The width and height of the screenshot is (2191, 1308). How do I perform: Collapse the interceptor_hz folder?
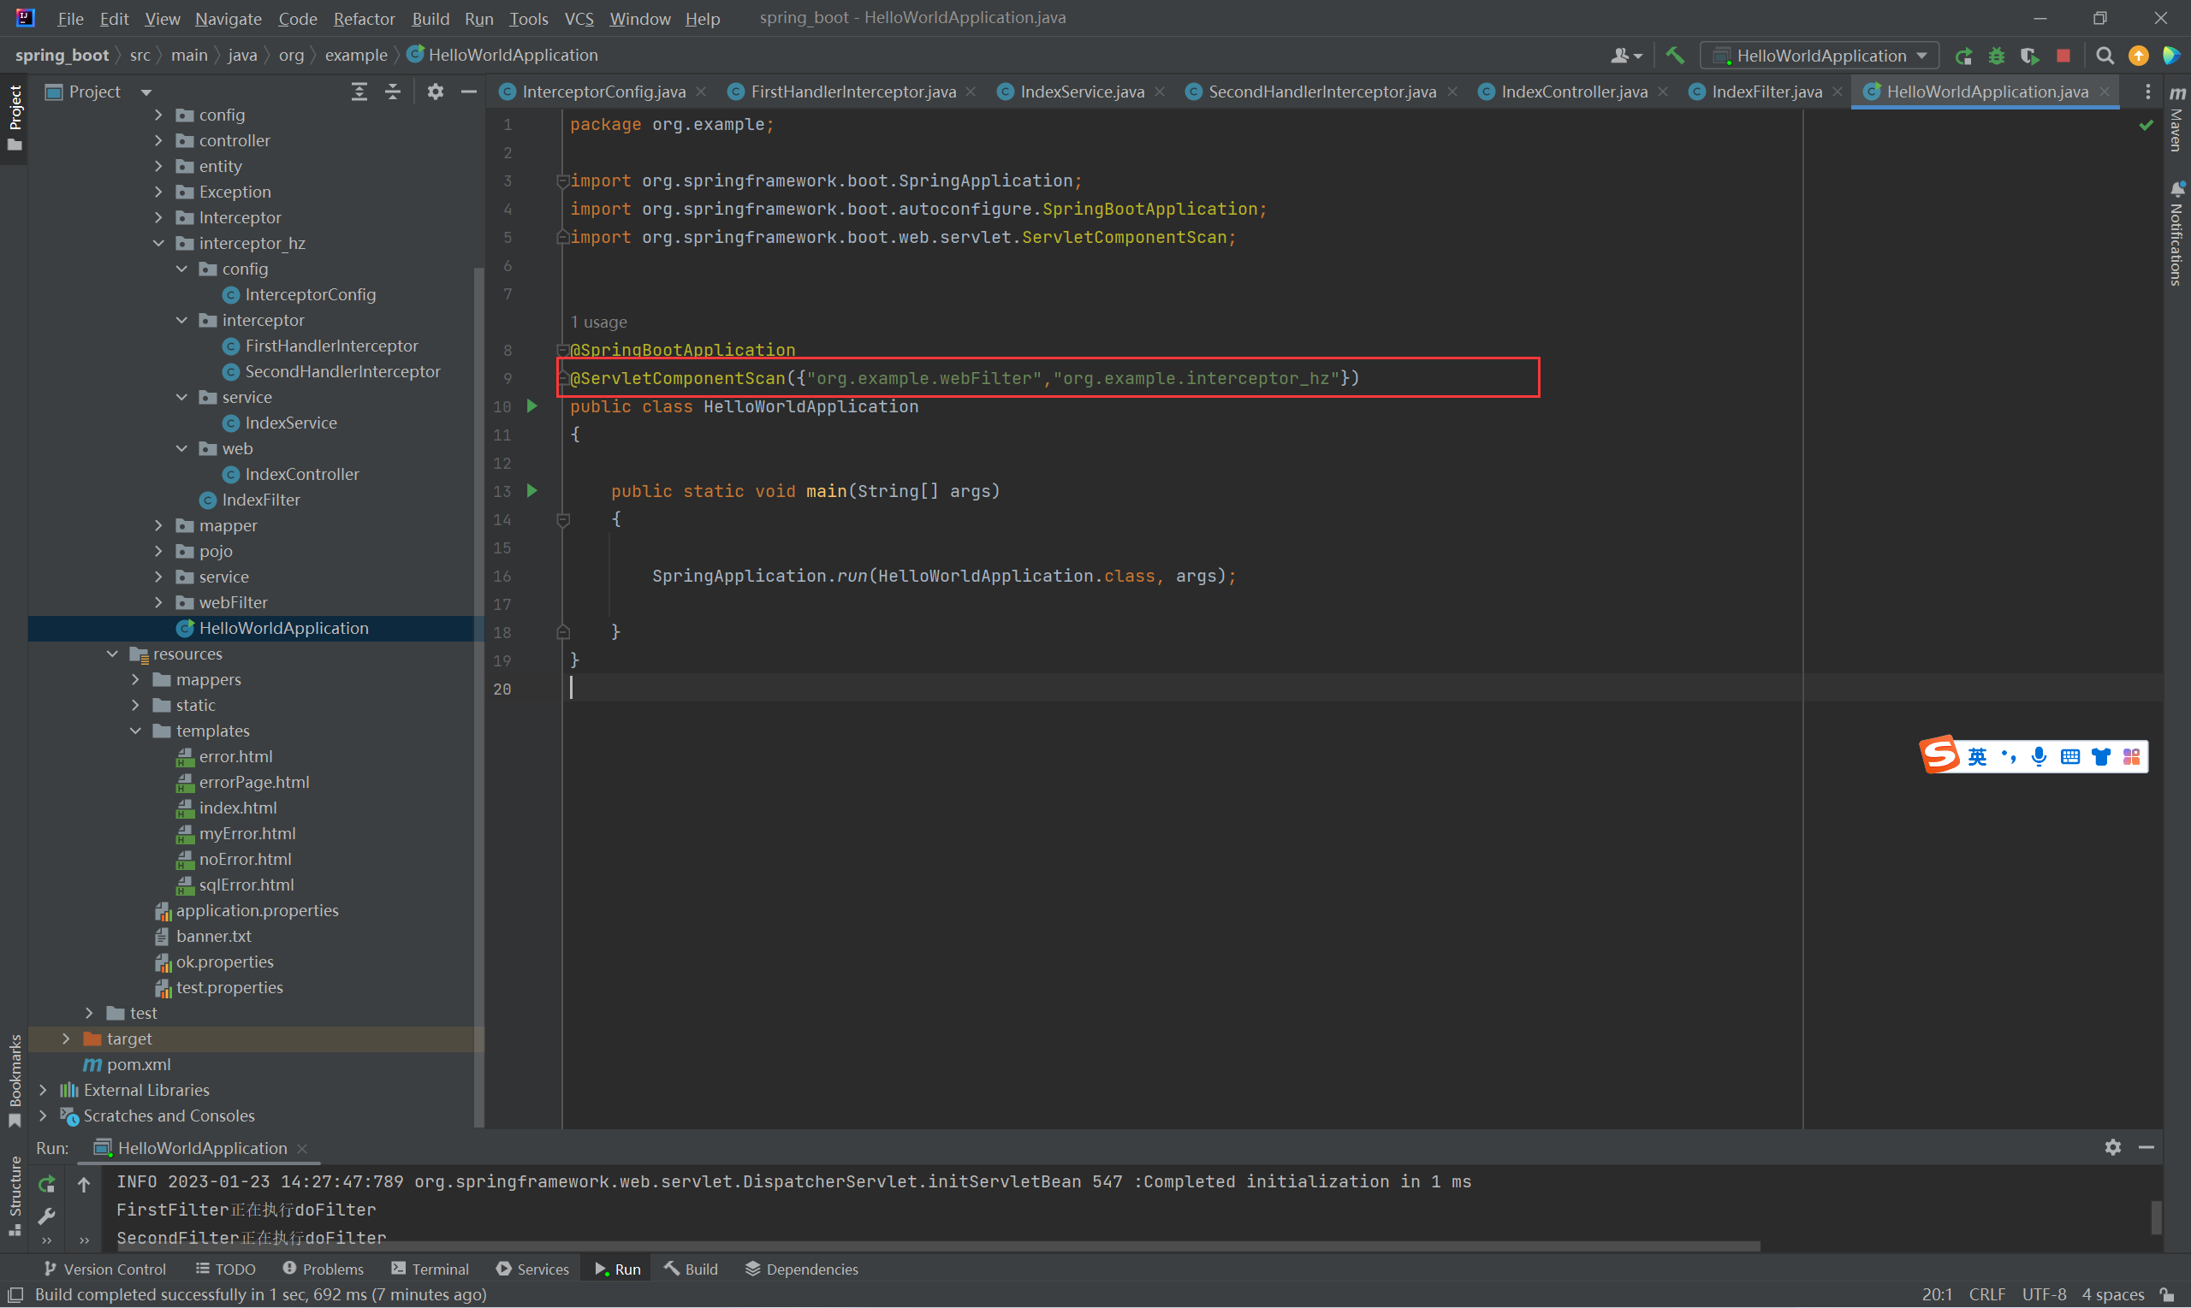(158, 243)
